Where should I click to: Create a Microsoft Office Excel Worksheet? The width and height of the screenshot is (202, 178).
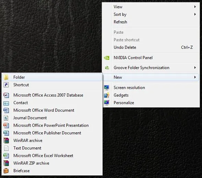52,156
